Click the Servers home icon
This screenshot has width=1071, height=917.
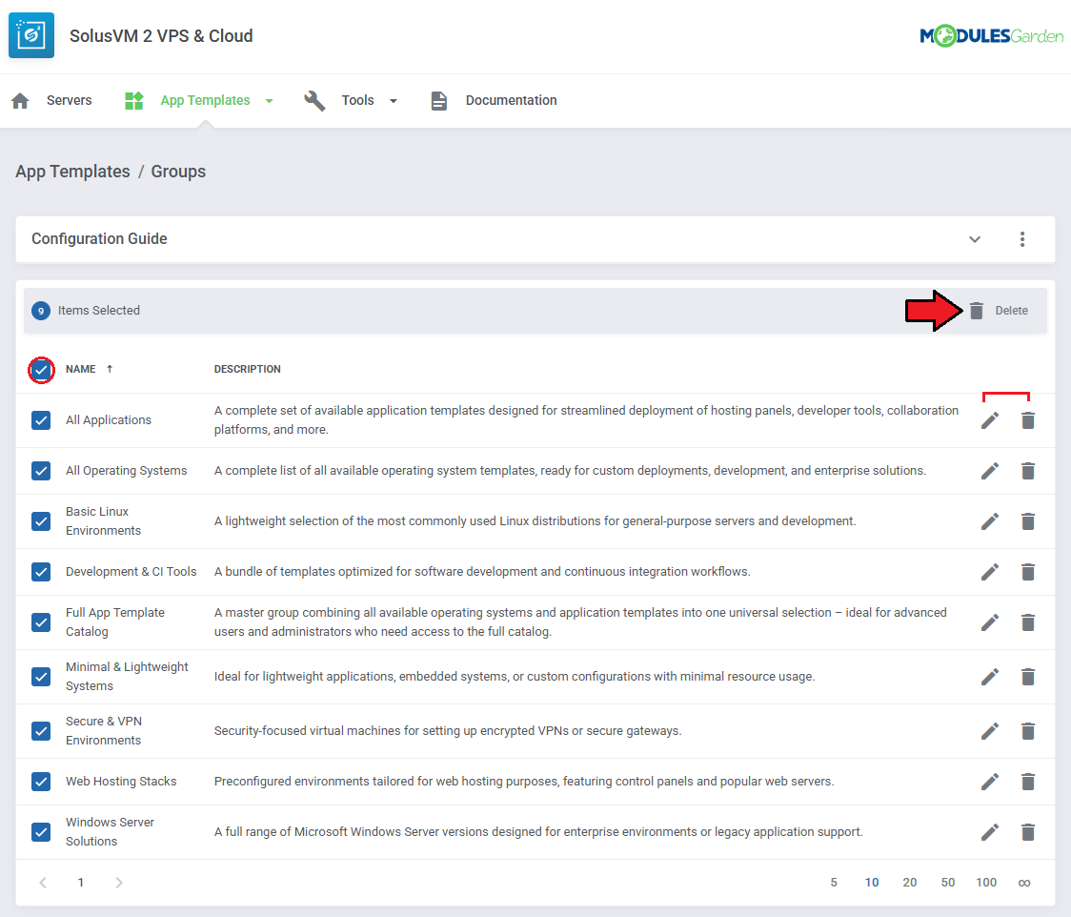[x=21, y=100]
